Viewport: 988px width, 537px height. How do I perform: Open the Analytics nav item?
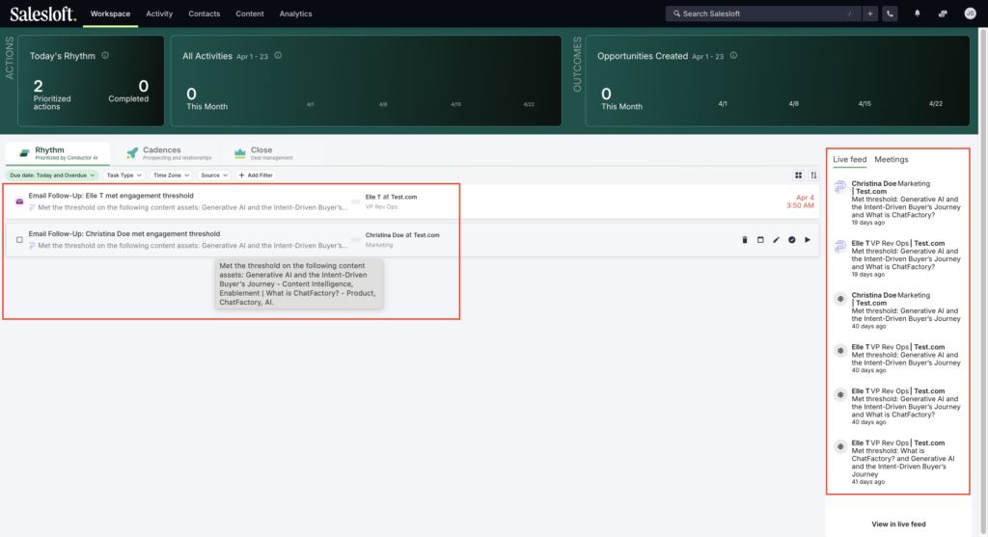coord(295,13)
